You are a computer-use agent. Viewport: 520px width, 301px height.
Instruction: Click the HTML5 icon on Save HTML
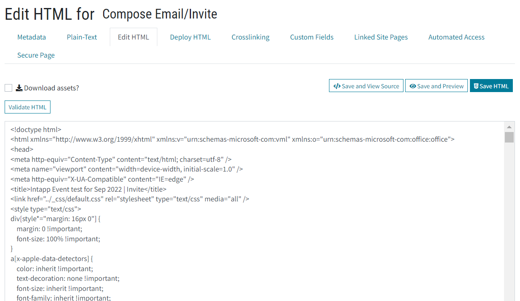[476, 86]
